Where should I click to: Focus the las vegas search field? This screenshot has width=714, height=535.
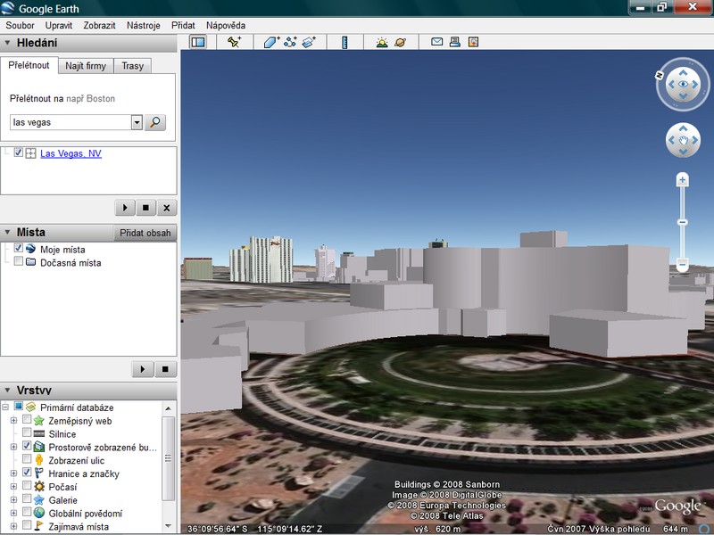tap(71, 122)
